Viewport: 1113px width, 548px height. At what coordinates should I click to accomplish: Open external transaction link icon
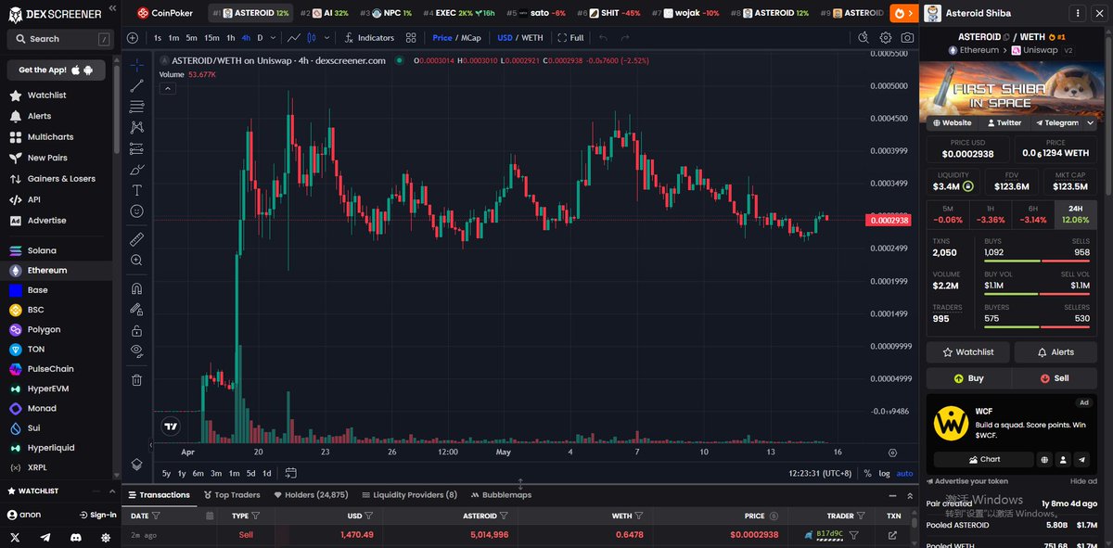coord(892,535)
